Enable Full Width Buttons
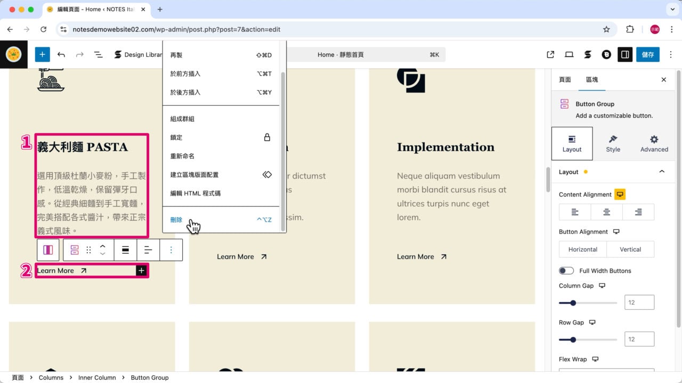Image resolution: width=682 pixels, height=383 pixels. (566, 270)
